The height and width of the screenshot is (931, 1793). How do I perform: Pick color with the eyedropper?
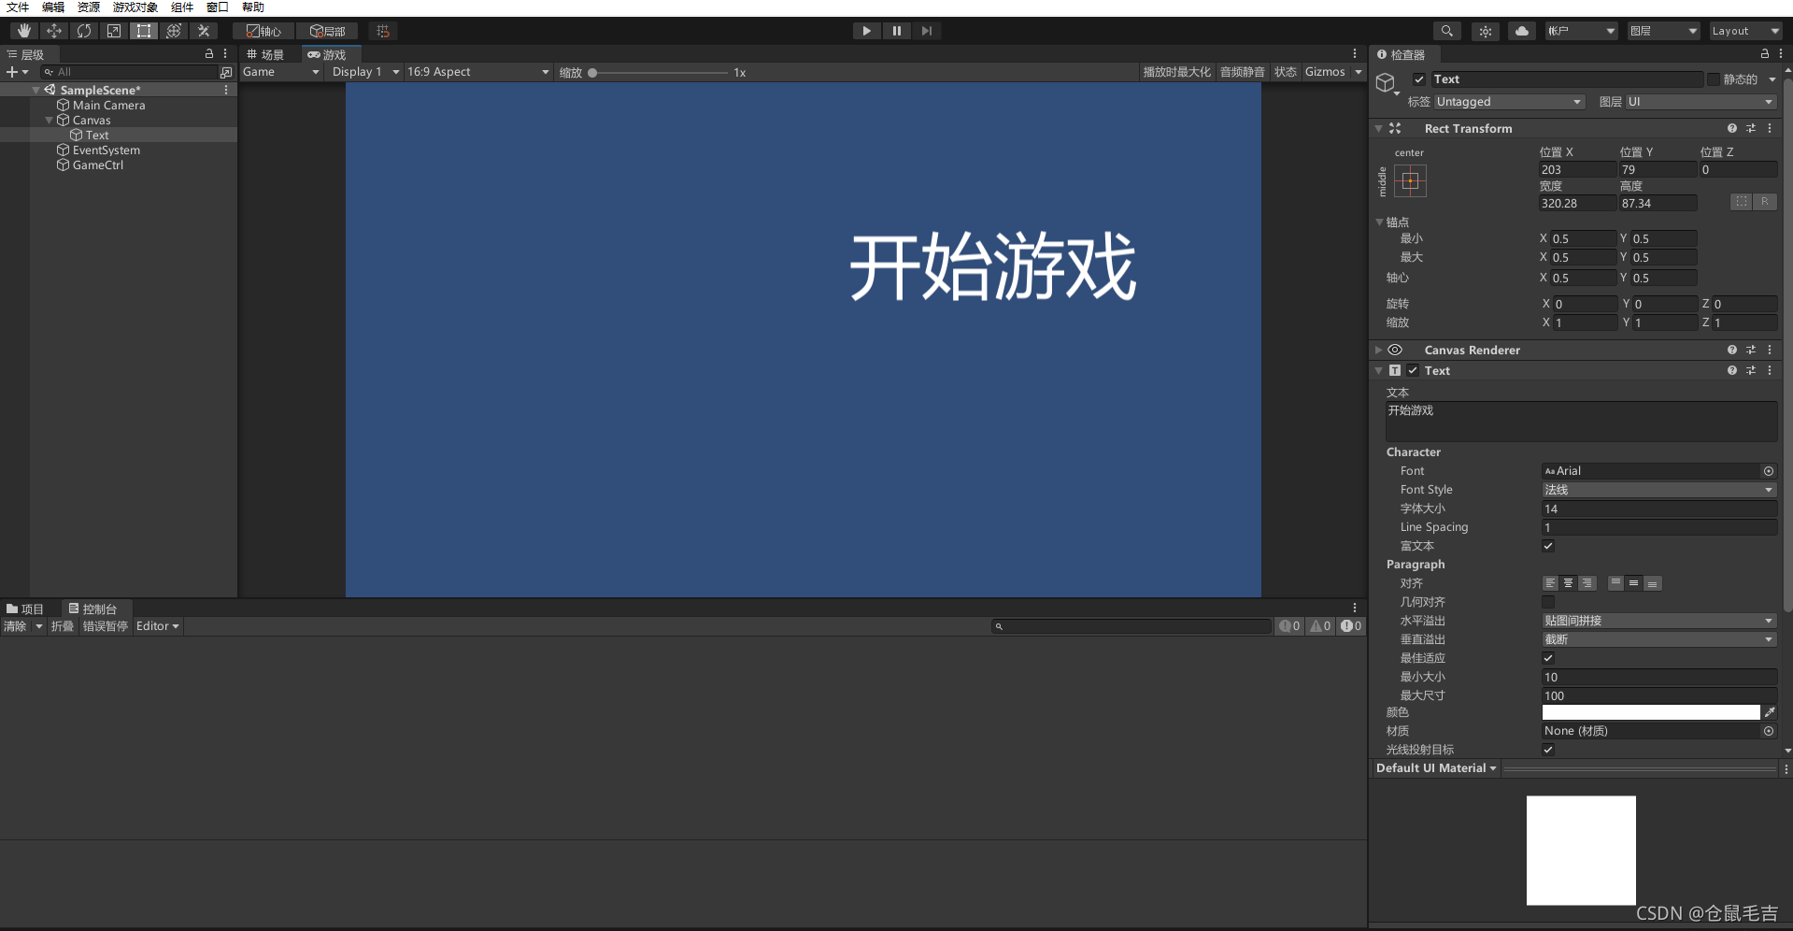(1770, 712)
